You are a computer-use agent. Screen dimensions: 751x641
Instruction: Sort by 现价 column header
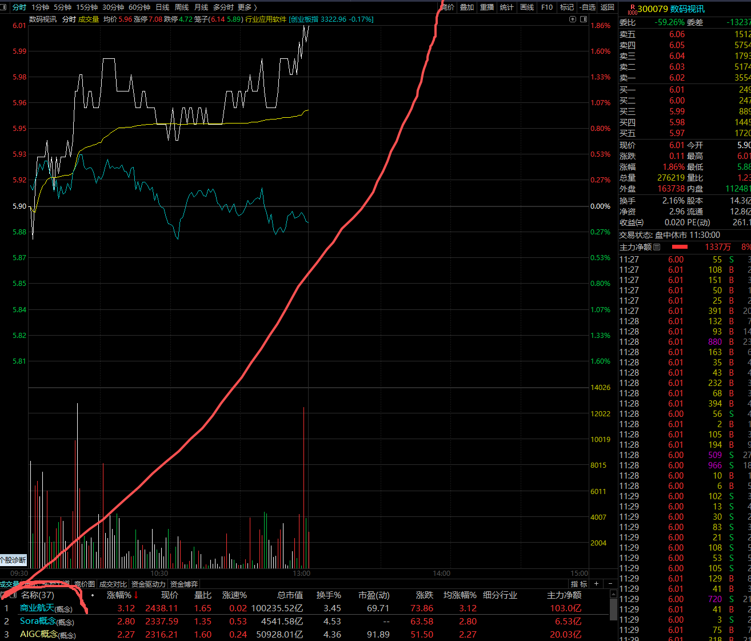170,595
